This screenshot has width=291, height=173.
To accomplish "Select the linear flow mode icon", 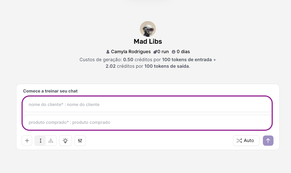I will 40,141.
